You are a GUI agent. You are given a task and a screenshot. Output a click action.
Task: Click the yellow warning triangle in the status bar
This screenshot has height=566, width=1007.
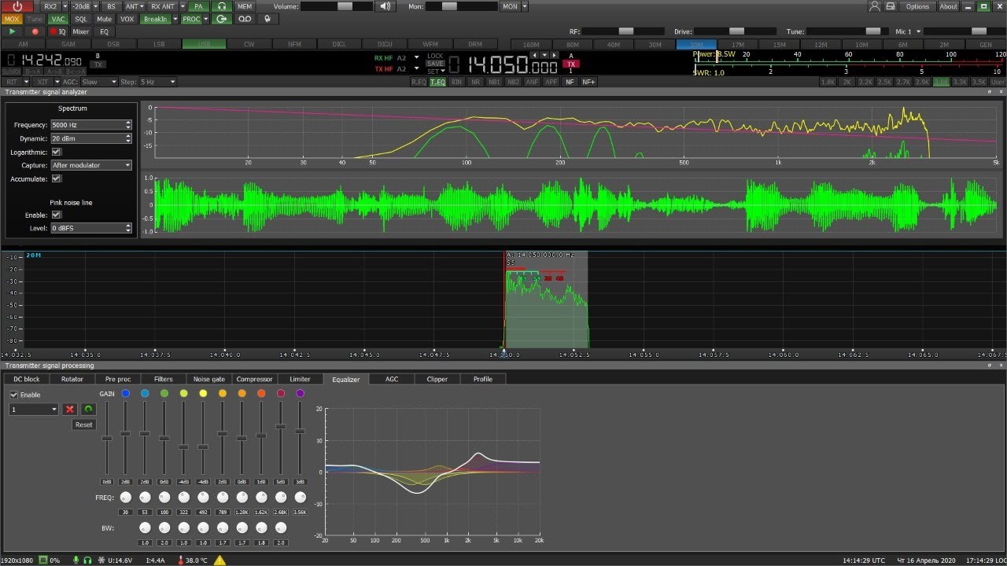point(219,560)
